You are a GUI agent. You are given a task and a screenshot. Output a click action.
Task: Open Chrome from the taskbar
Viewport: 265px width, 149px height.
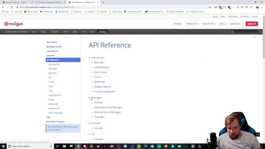(x=78, y=146)
